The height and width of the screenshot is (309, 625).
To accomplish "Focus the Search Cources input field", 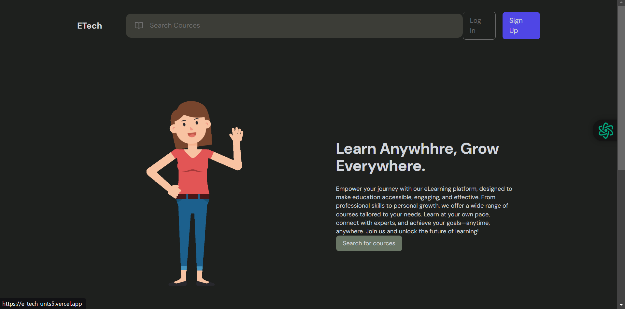I will pos(293,25).
